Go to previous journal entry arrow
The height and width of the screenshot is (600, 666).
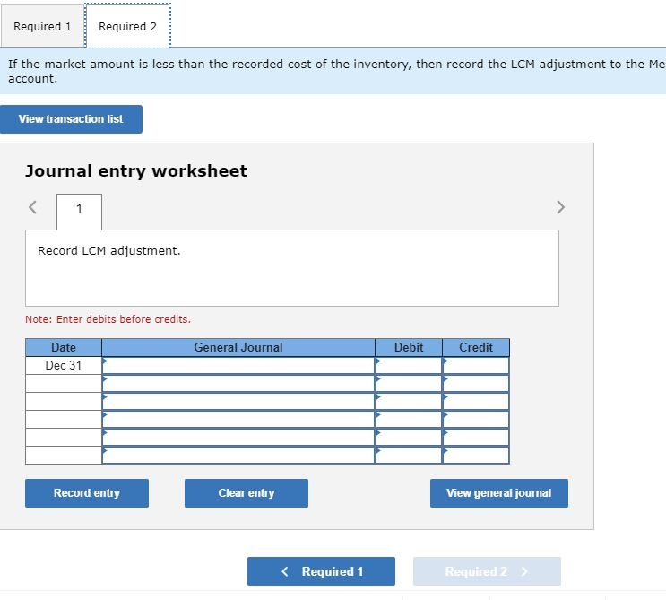(32, 207)
